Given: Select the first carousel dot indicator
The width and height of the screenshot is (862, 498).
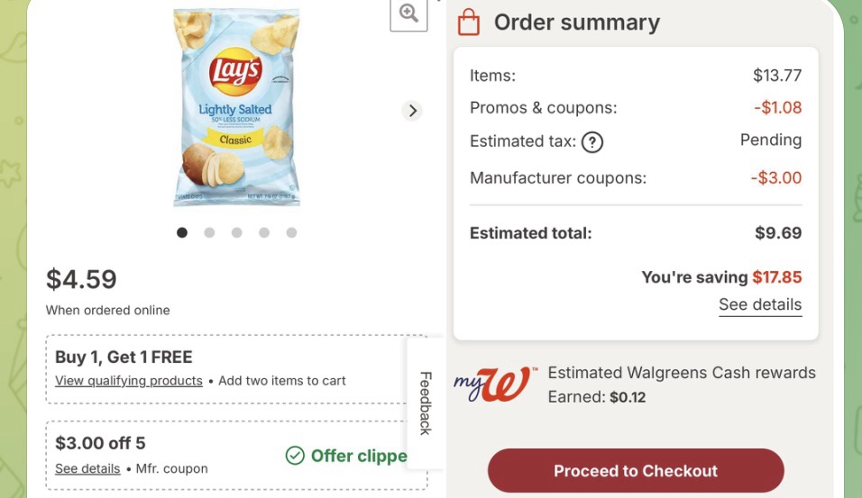Looking at the screenshot, I should pyautogui.click(x=182, y=232).
